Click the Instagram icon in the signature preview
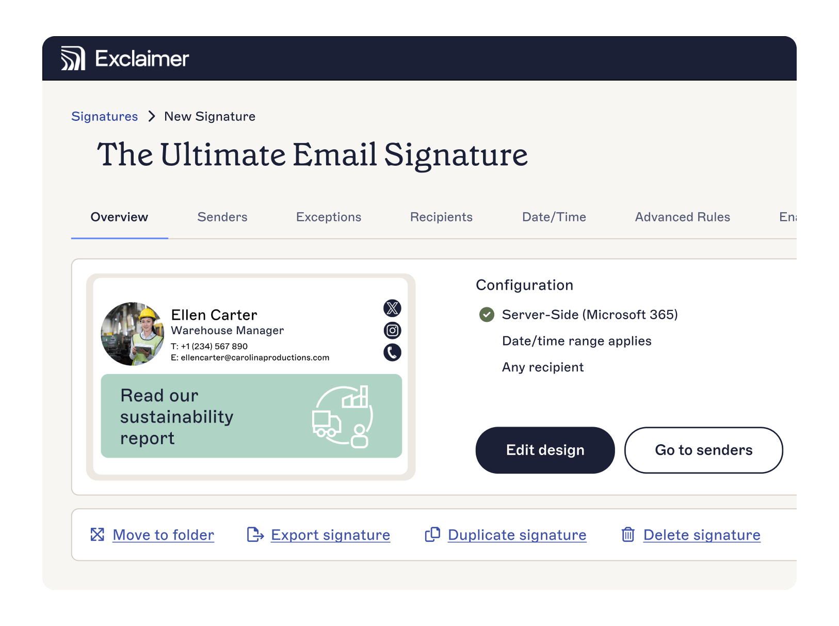The width and height of the screenshot is (839, 626). click(392, 331)
